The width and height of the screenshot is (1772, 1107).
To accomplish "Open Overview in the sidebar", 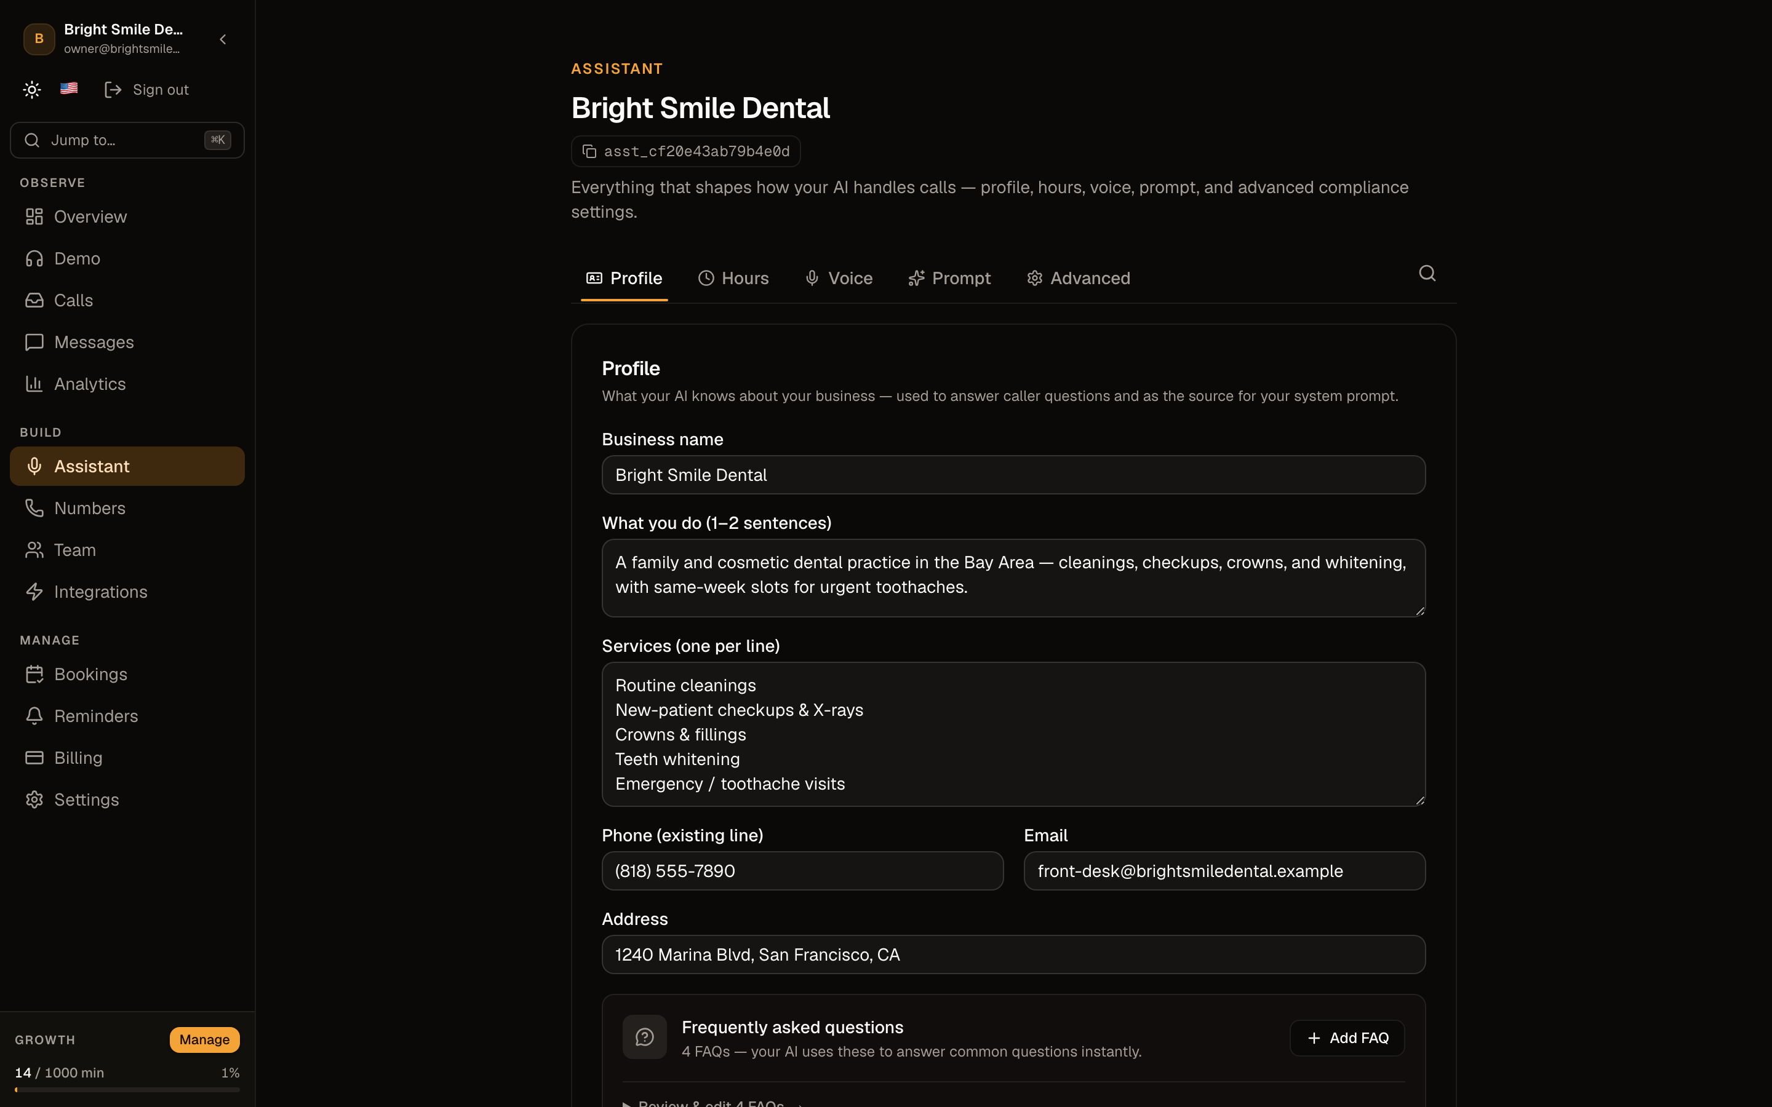I will (127, 216).
